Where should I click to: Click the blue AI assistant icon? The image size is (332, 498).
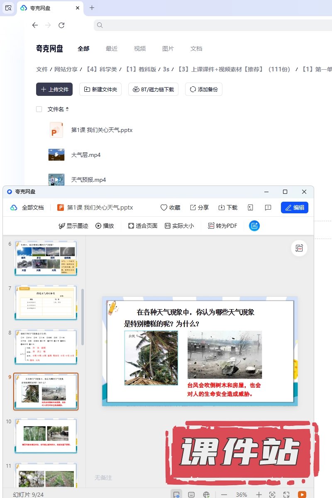254,226
